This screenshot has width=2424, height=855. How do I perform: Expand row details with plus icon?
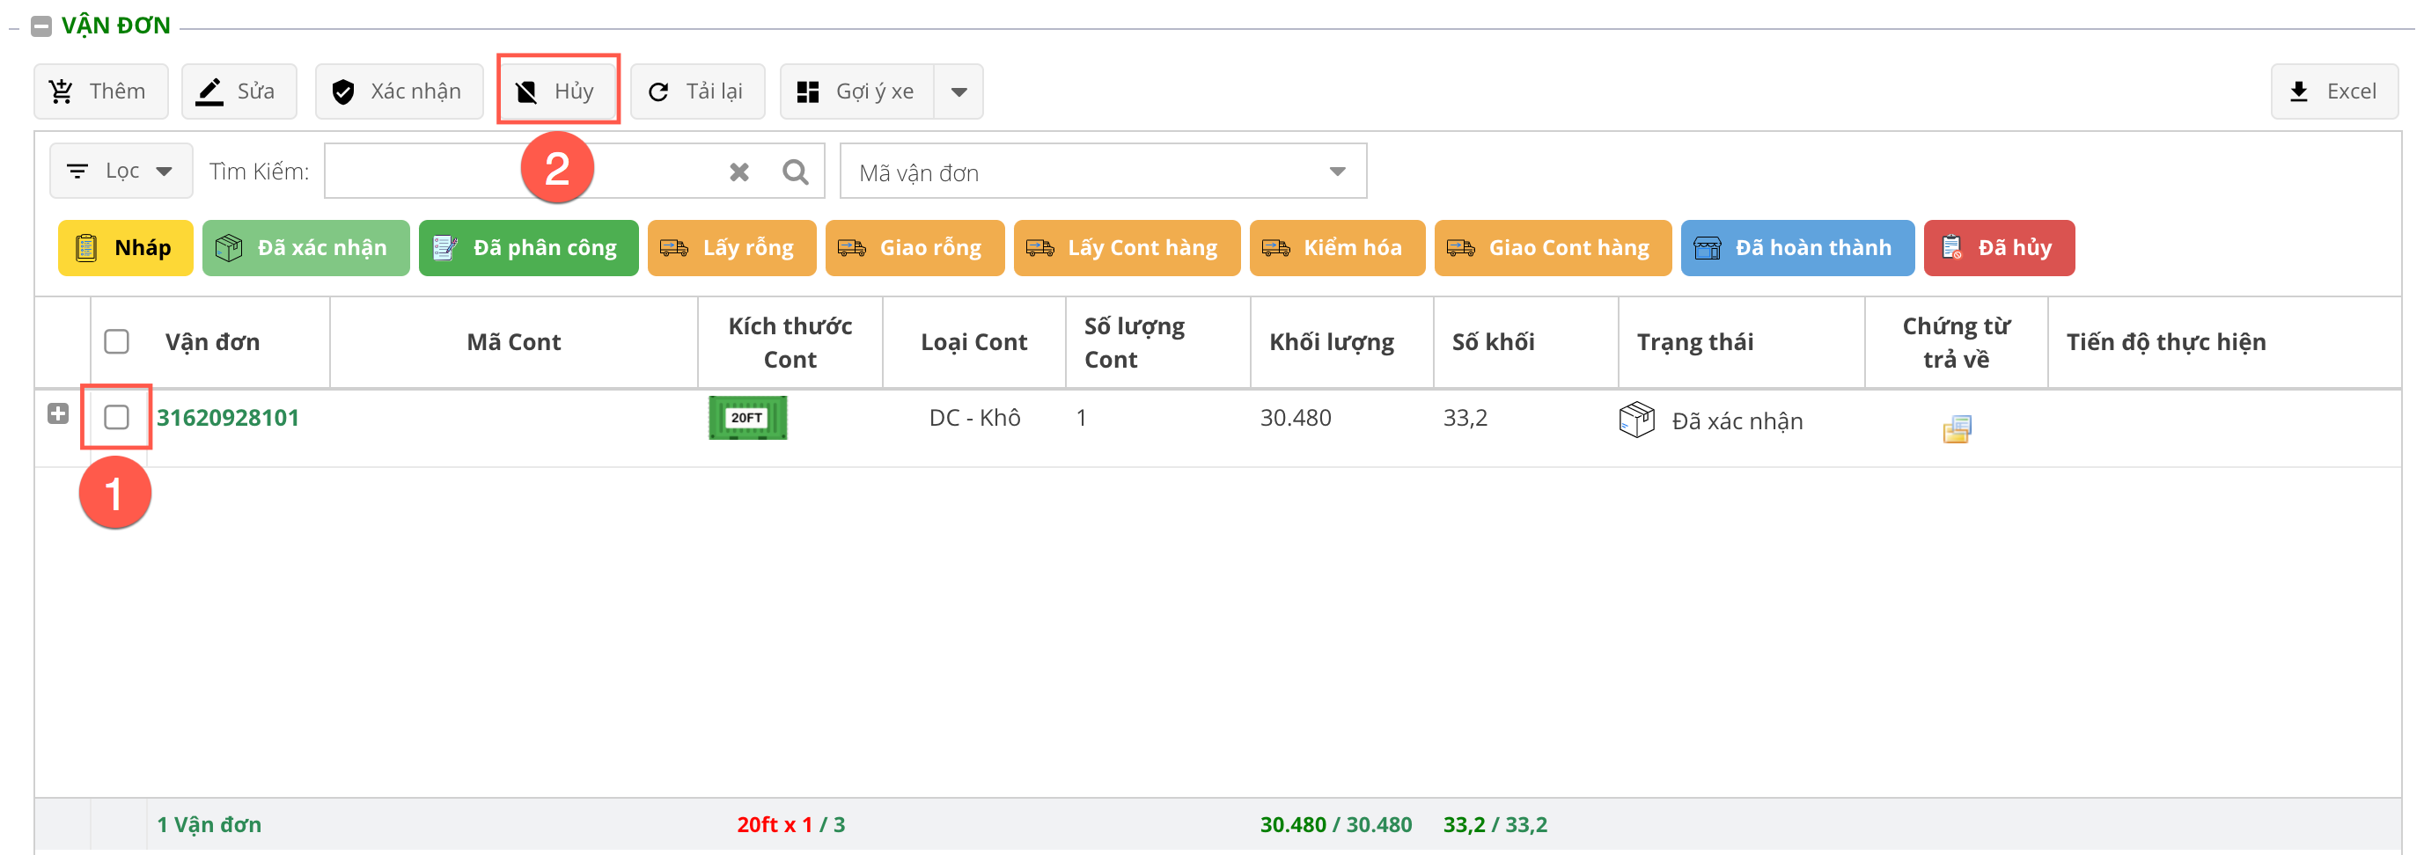58,413
